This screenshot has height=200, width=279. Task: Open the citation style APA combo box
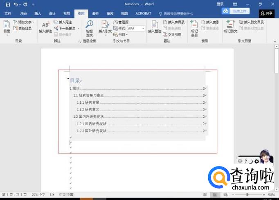[136, 28]
